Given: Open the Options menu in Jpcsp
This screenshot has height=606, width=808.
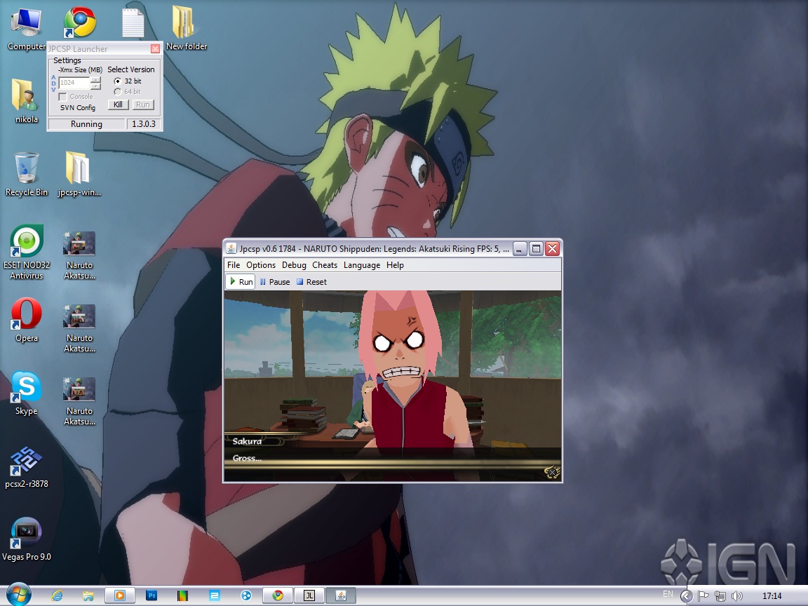Looking at the screenshot, I should click(x=261, y=265).
